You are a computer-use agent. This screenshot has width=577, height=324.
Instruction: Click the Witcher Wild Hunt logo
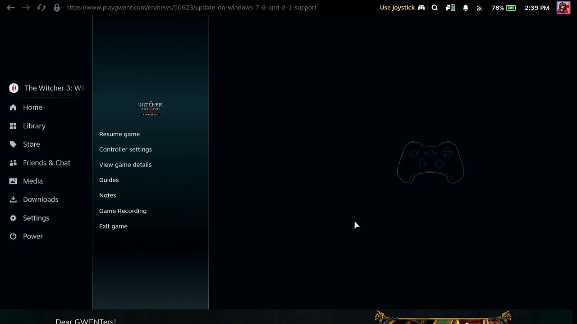tap(150, 109)
